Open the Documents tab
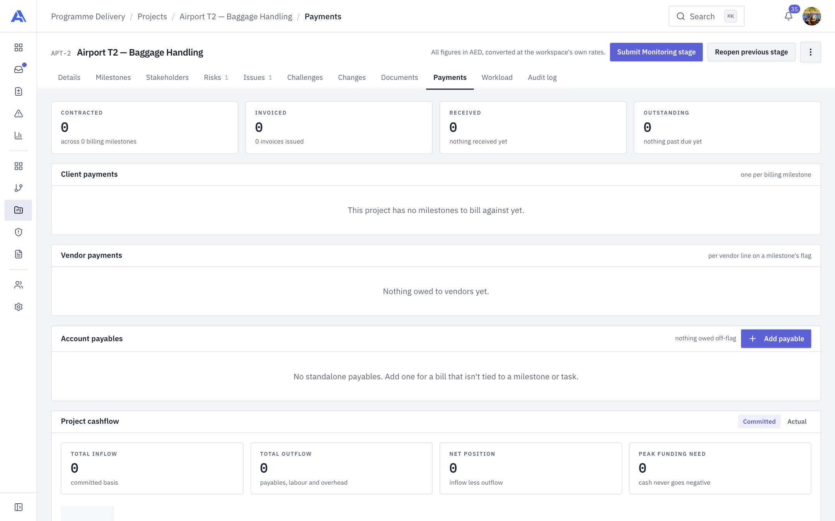835x521 pixels. 399,78
